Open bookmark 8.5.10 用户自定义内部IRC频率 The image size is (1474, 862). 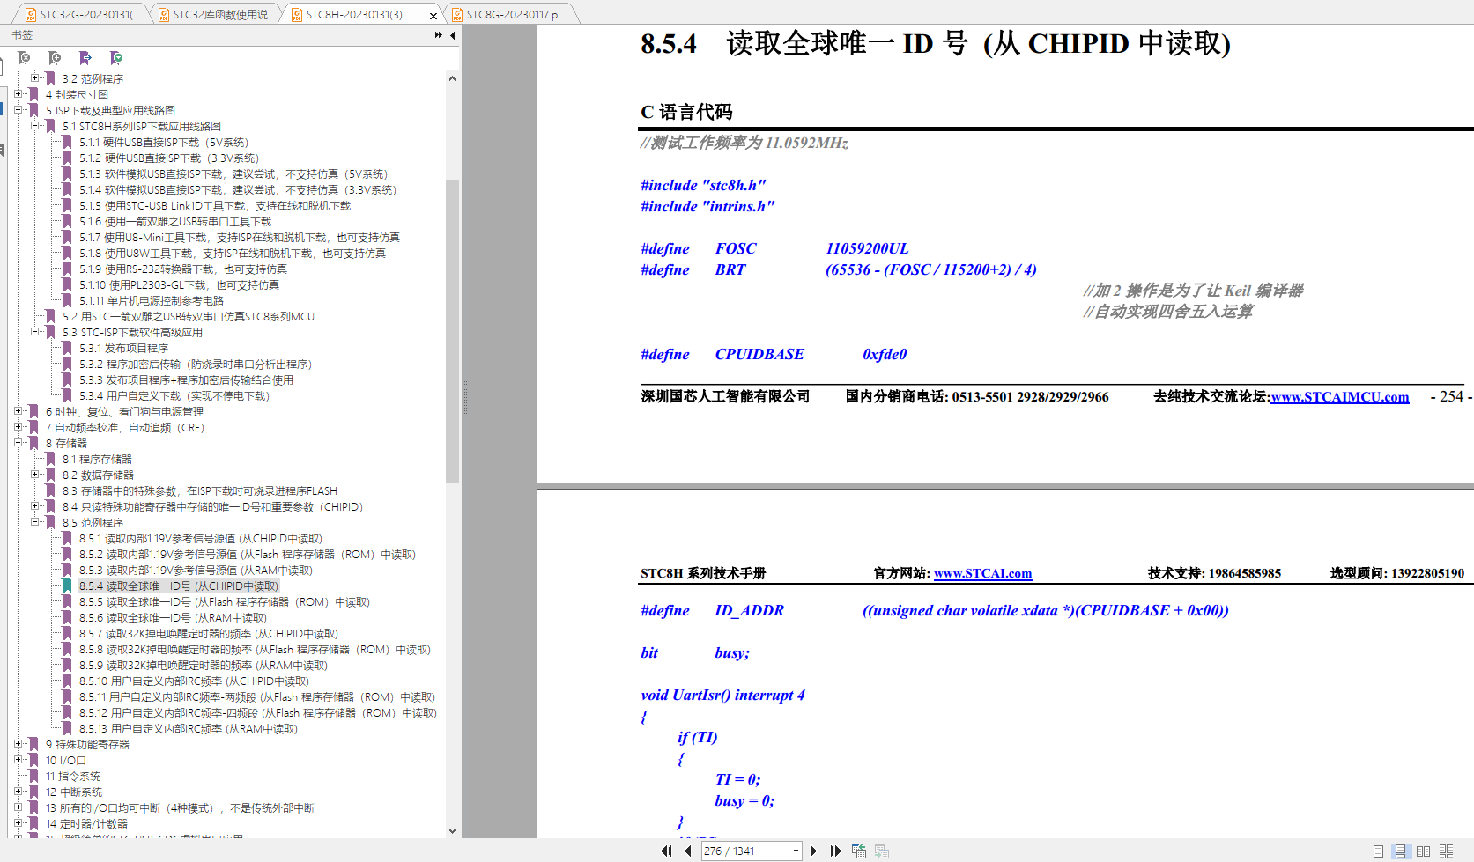click(x=194, y=681)
